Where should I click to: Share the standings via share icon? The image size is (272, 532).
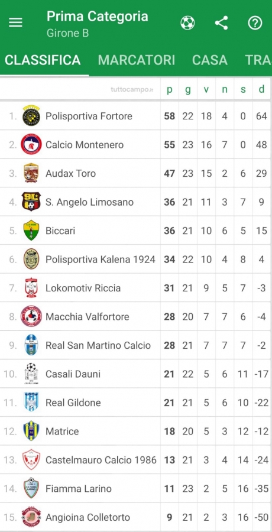(x=221, y=23)
